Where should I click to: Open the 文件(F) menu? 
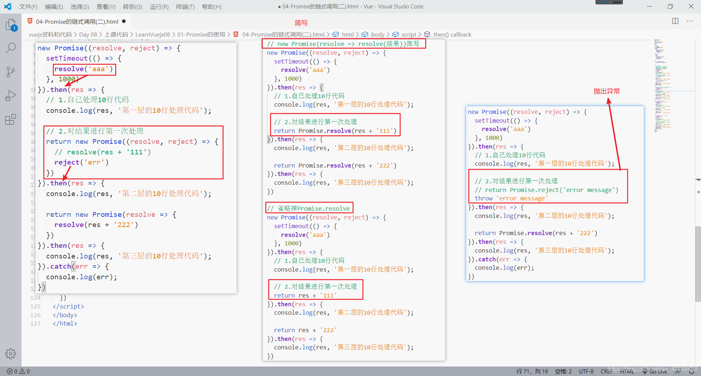pos(28,7)
